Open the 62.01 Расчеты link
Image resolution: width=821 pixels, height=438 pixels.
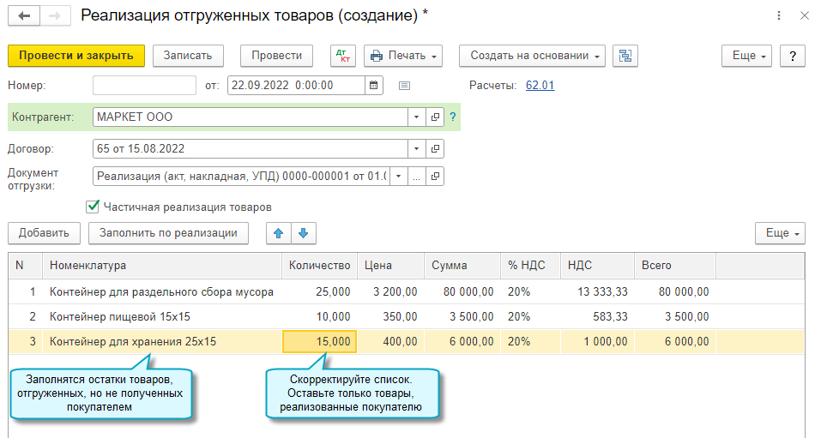tap(540, 86)
